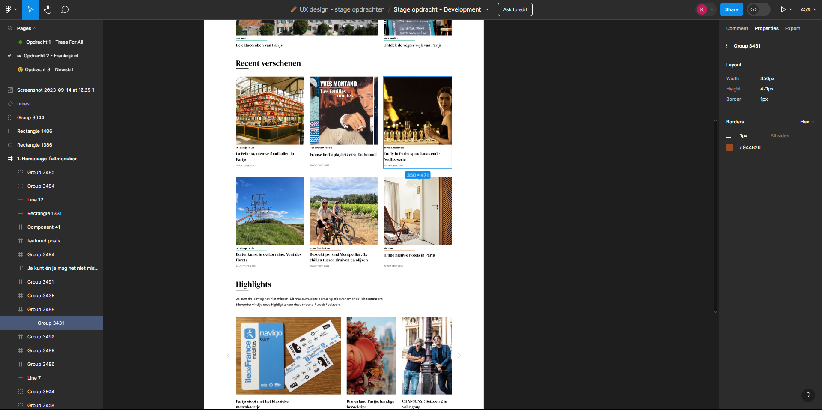Image resolution: width=822 pixels, height=410 pixels.
Task: Open the Present options chevron
Action: (x=791, y=9)
